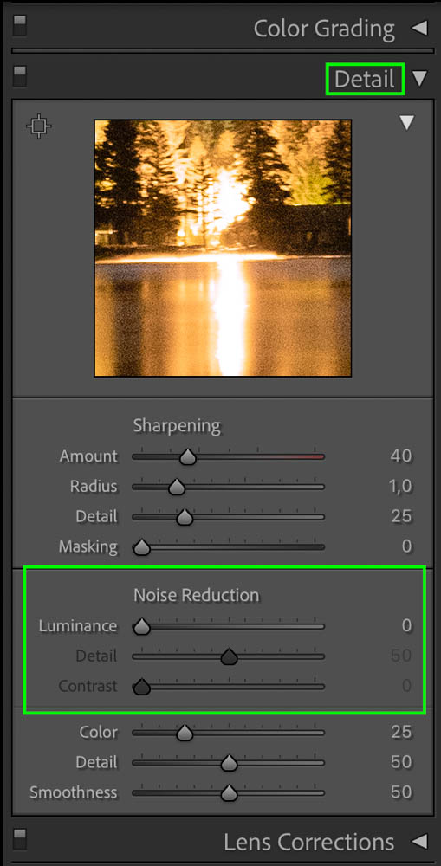Screen dimensions: 441x866
Task: Collapse the detail preview disclosure triangle
Action: tap(407, 123)
